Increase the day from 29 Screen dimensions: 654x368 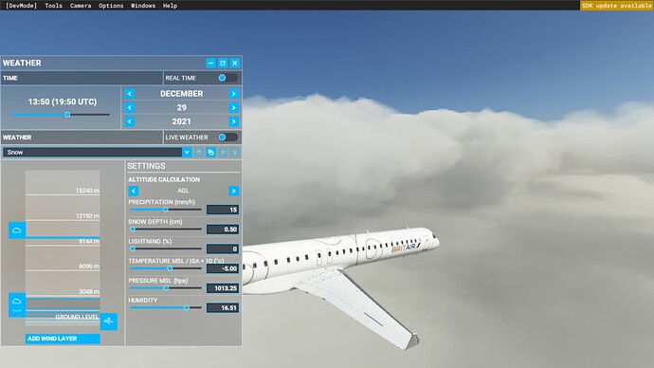coord(233,107)
